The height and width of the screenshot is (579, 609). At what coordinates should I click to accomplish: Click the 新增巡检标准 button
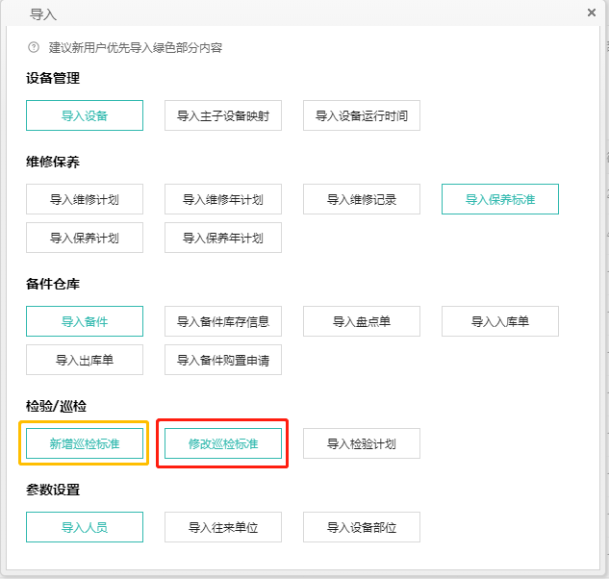85,443
